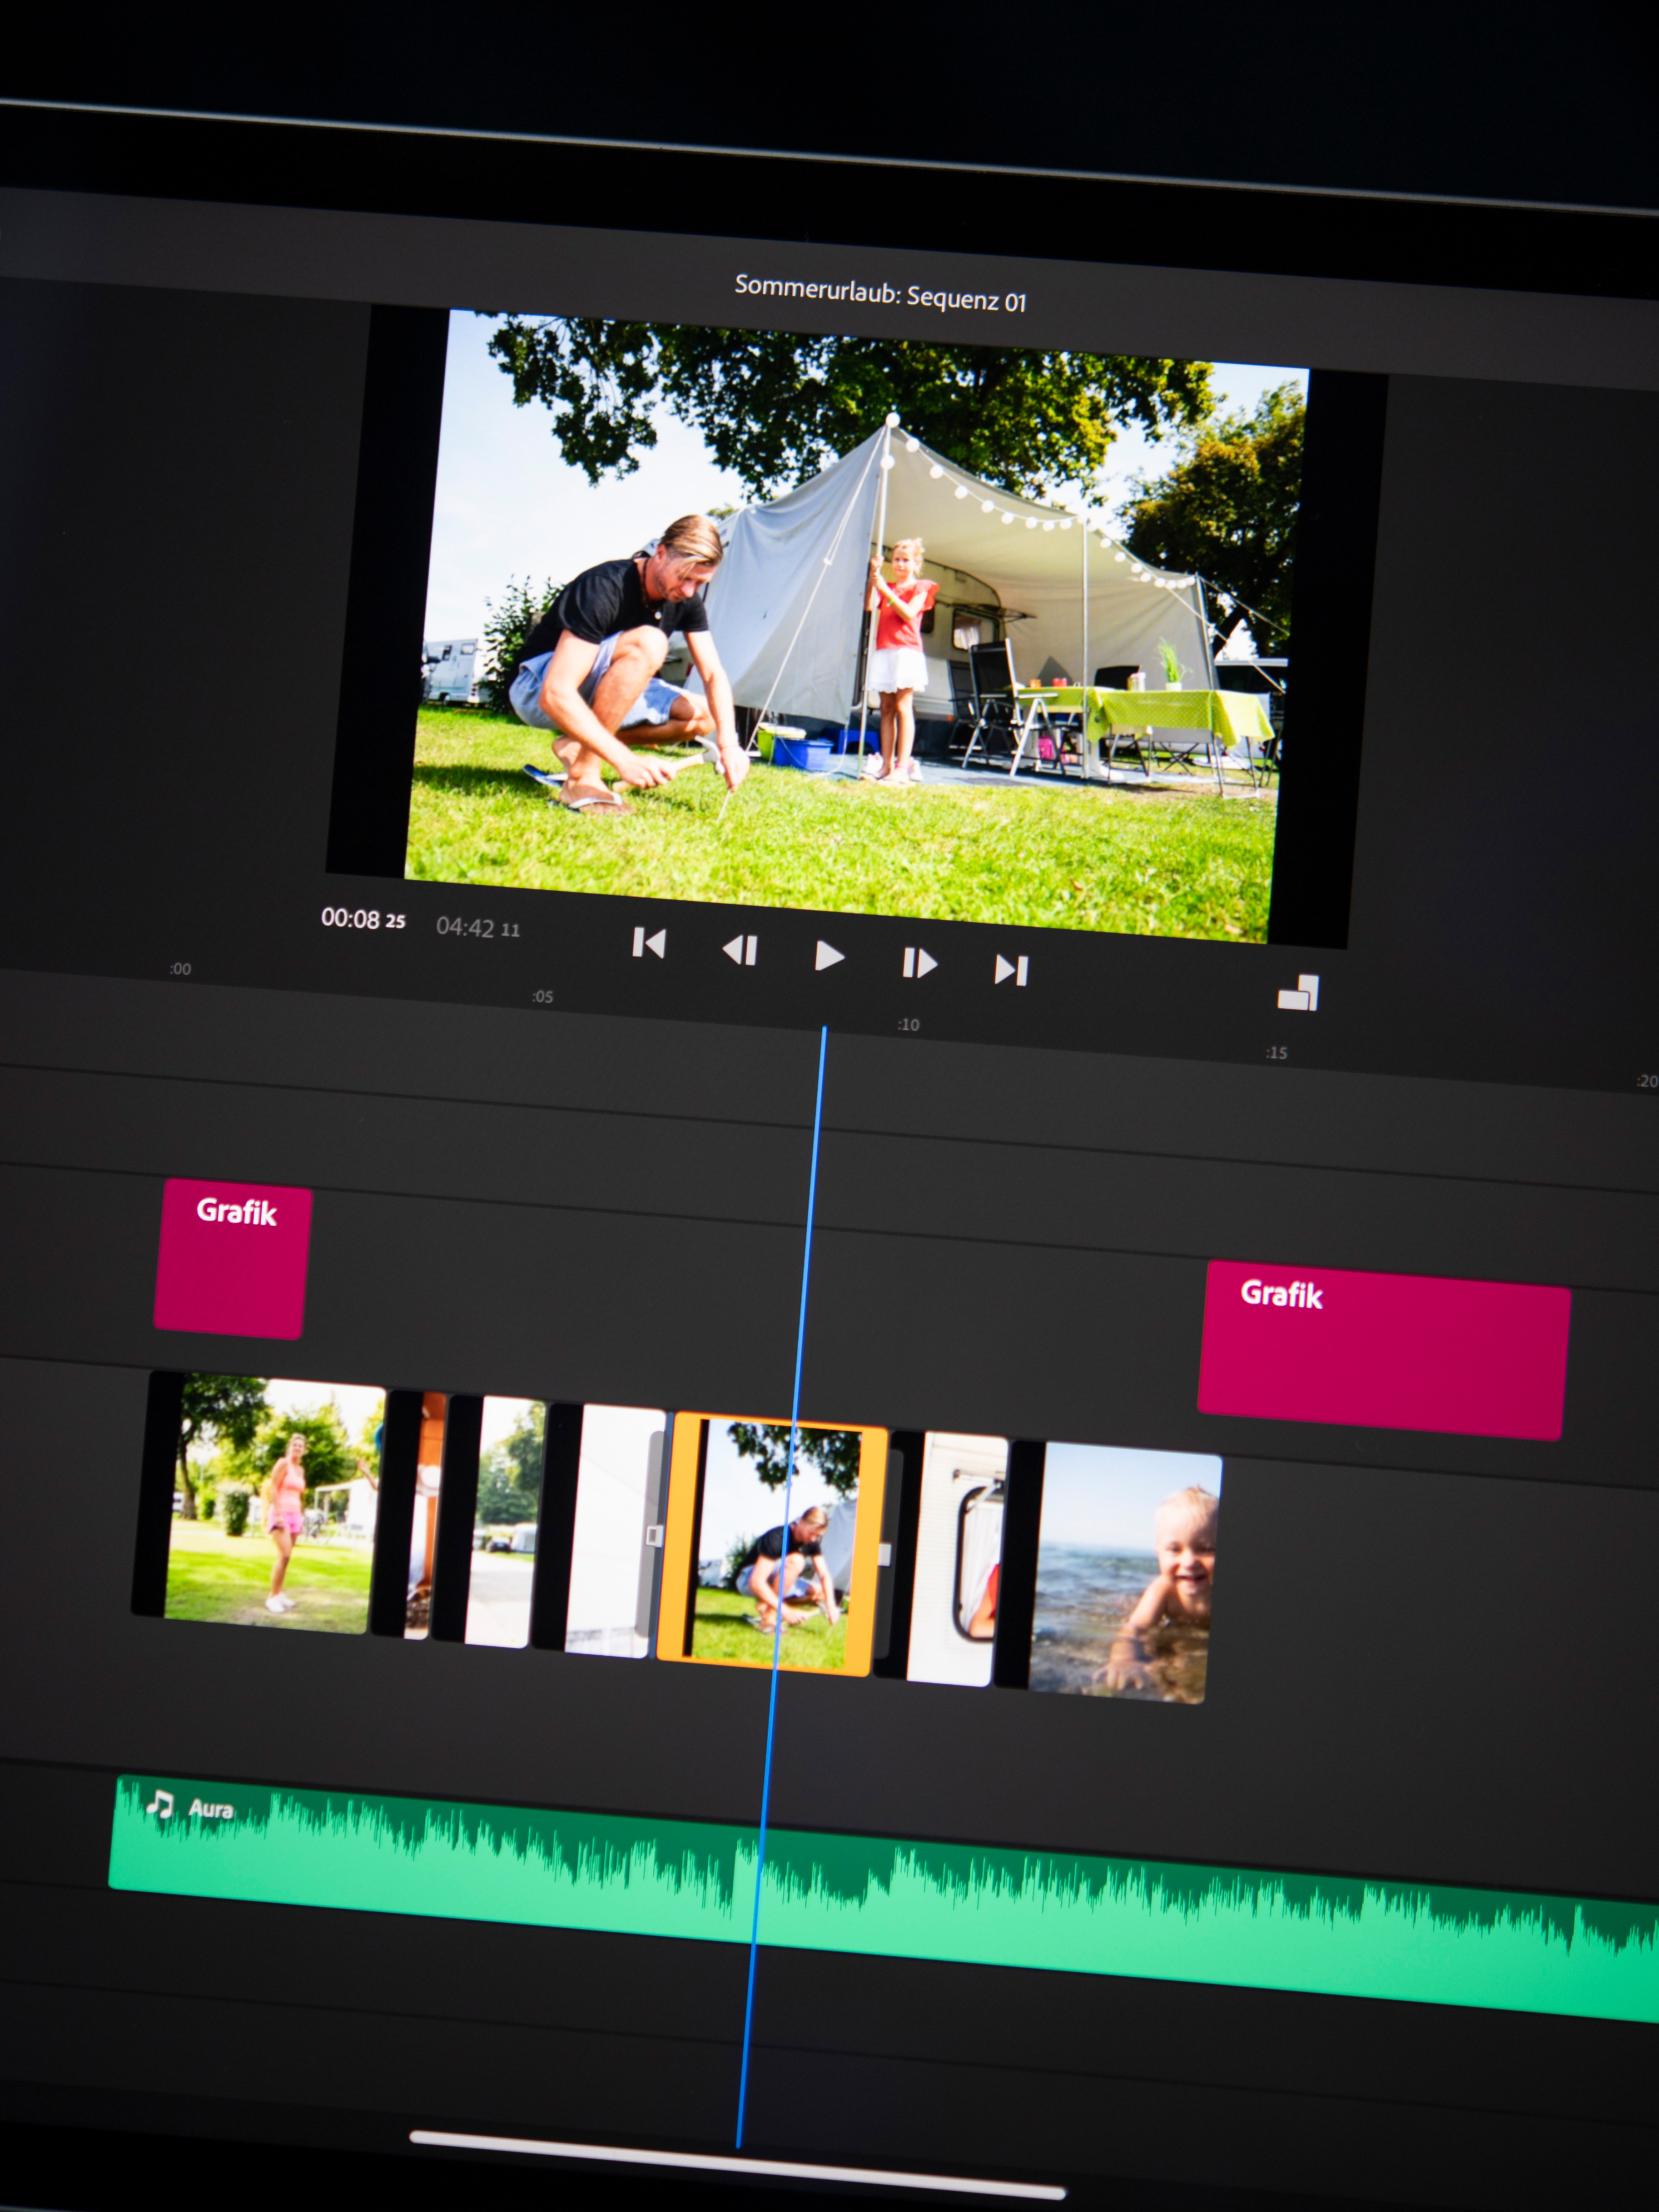Select the narrow brown clip thumbnail
This screenshot has height=2212, width=1659.
(409, 1514)
